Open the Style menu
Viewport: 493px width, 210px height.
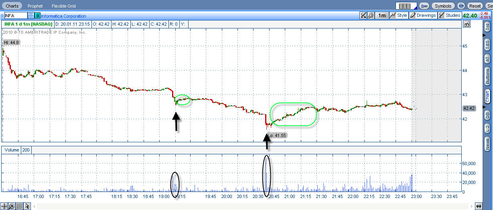399,16
